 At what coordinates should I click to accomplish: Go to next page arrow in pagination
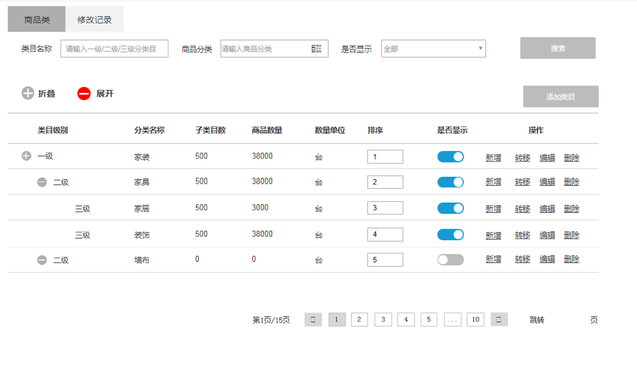pos(499,320)
